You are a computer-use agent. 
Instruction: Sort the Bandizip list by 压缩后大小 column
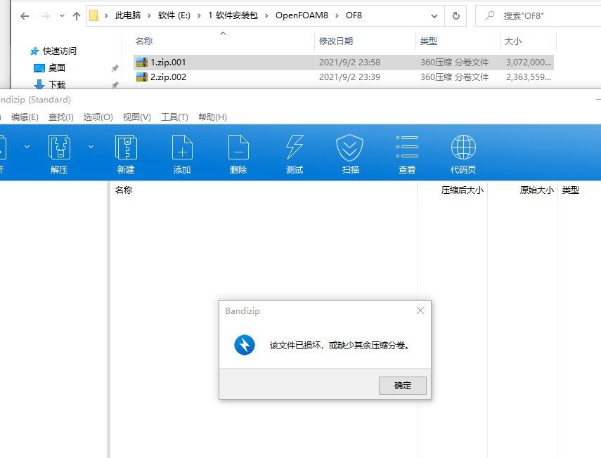coord(463,190)
